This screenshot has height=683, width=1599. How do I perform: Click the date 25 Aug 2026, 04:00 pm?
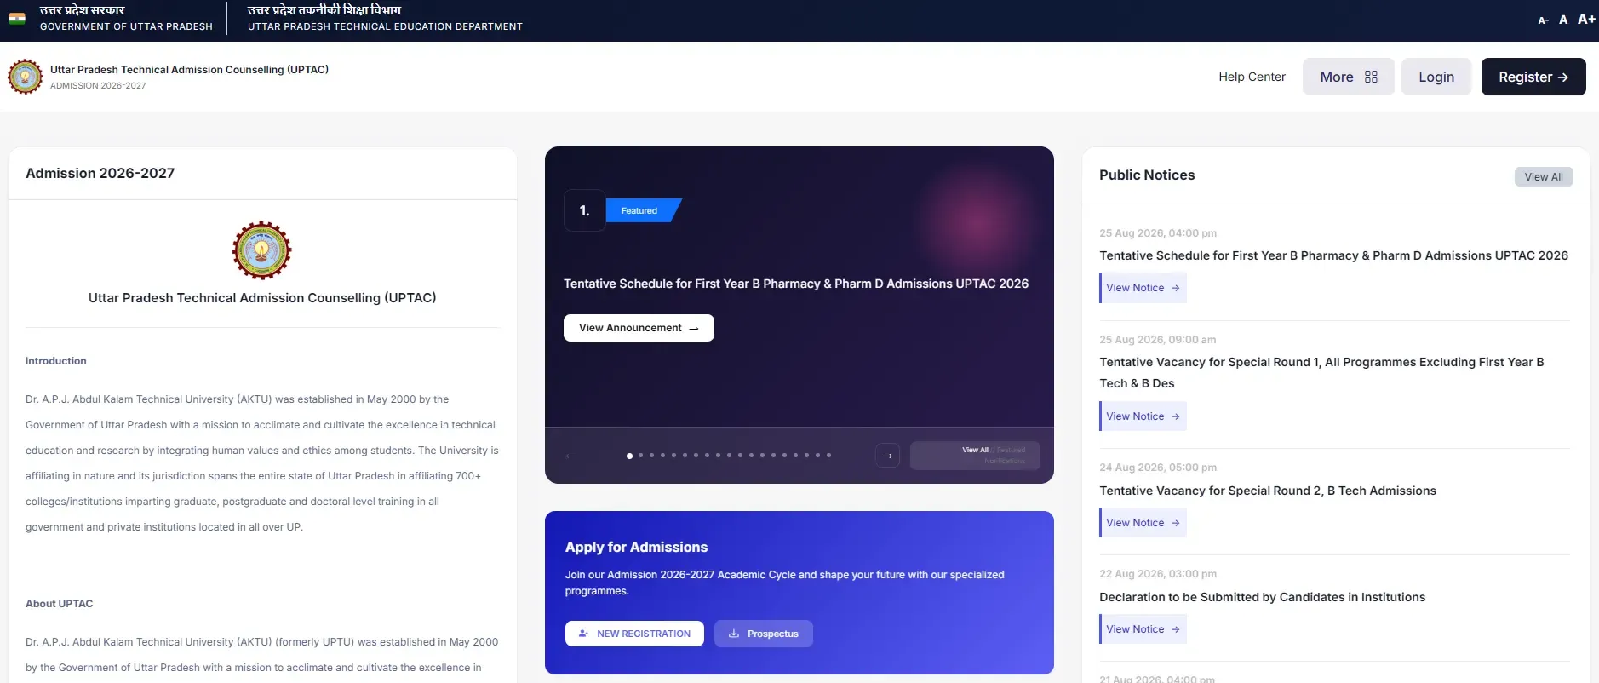coord(1158,233)
